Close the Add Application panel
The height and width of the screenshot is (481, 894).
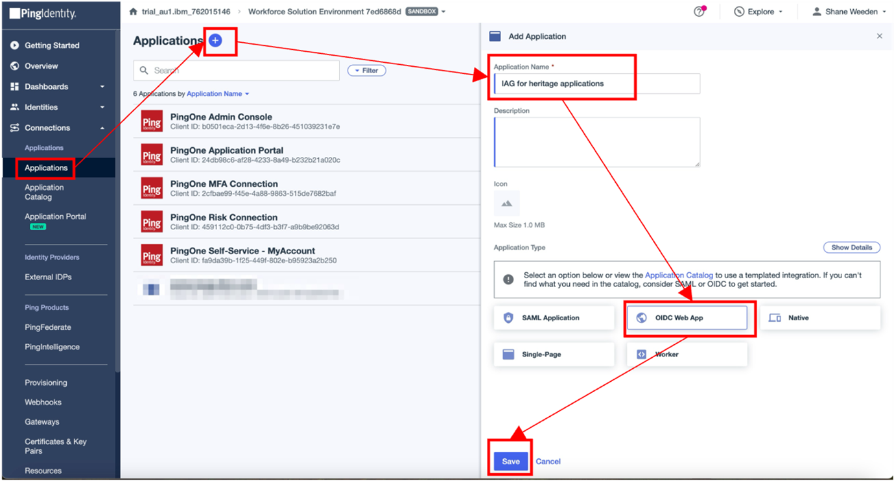(880, 36)
